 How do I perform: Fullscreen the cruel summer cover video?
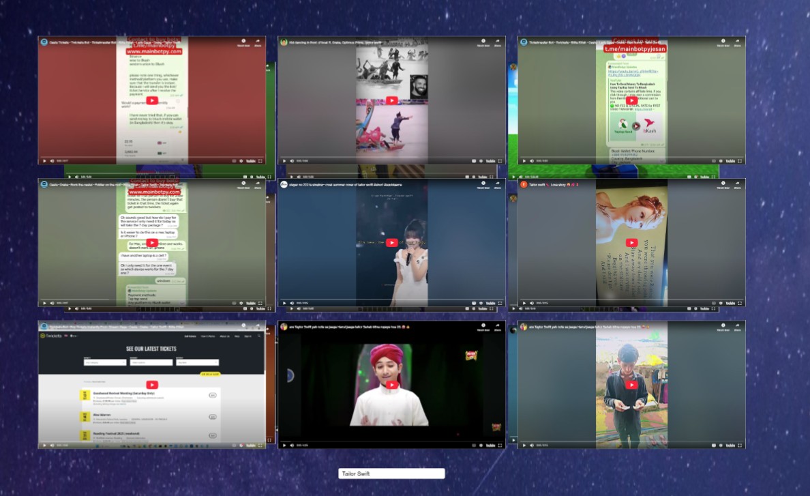coord(500,303)
